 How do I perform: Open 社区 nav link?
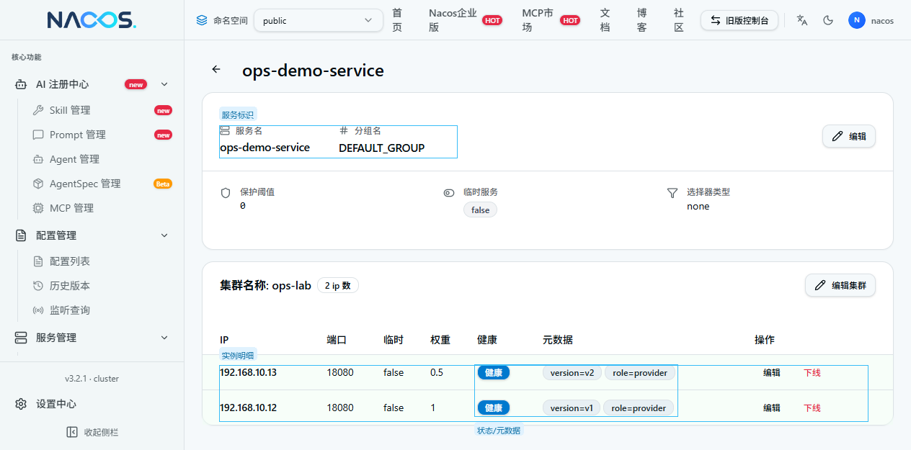click(x=678, y=20)
